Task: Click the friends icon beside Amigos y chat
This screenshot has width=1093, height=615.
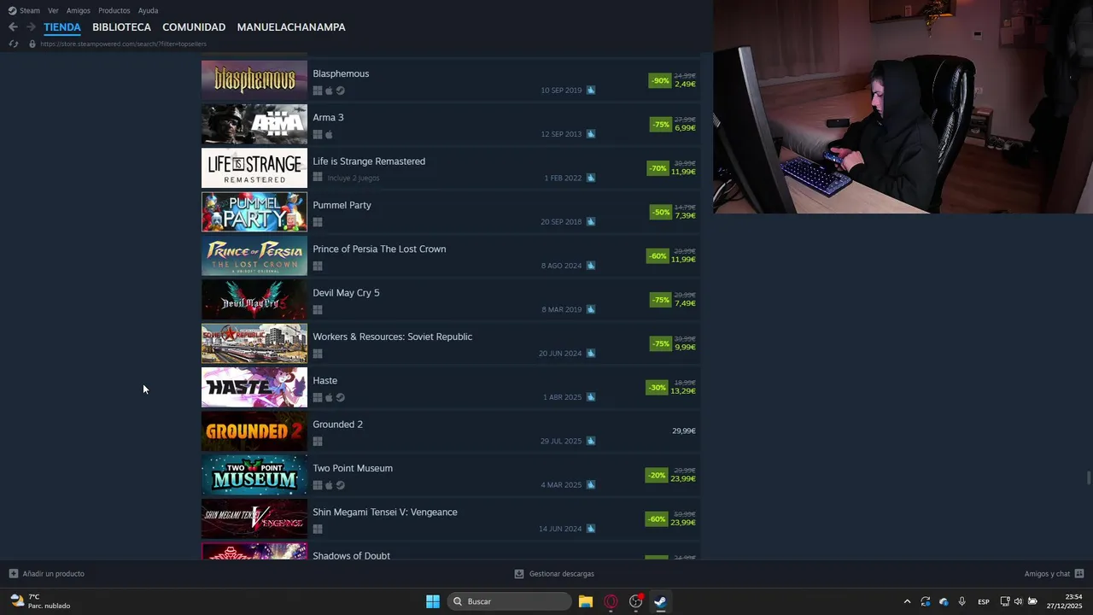Action: point(1079,574)
